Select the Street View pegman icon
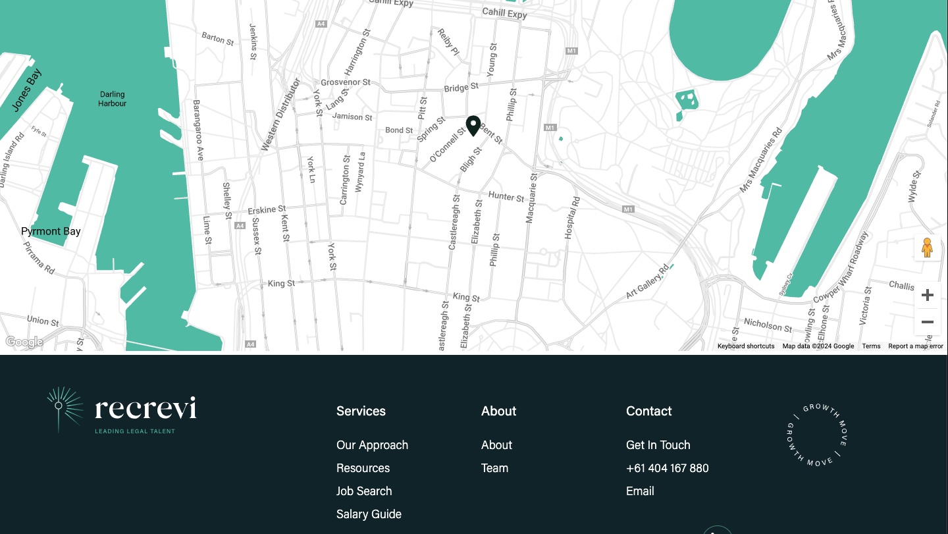 [x=927, y=248]
